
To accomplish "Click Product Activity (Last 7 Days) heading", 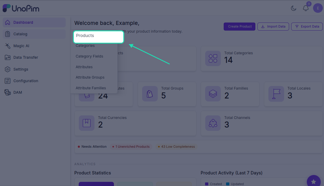I will pos(231,173).
